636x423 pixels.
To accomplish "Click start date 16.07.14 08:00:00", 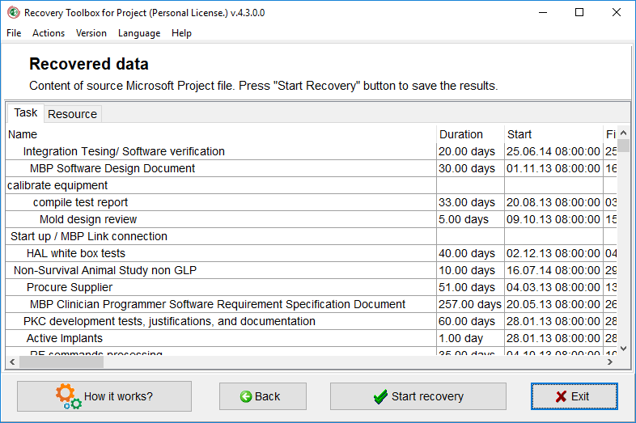I will click(553, 270).
